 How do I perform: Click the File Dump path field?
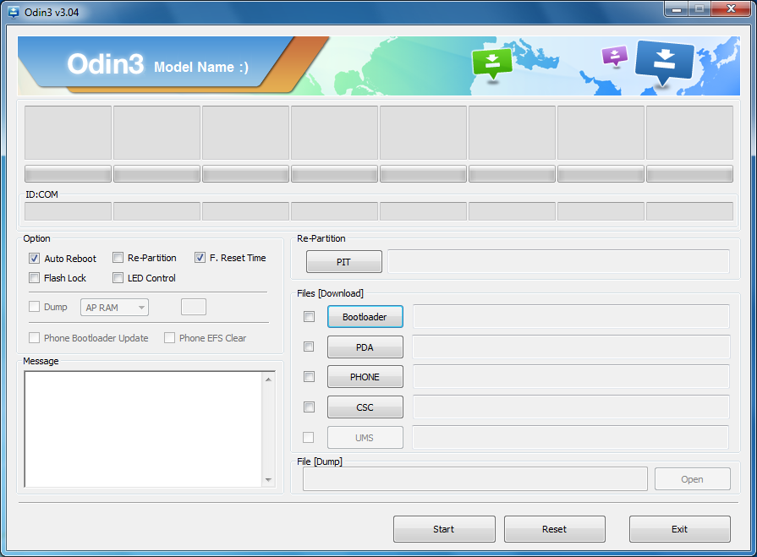tap(475, 479)
